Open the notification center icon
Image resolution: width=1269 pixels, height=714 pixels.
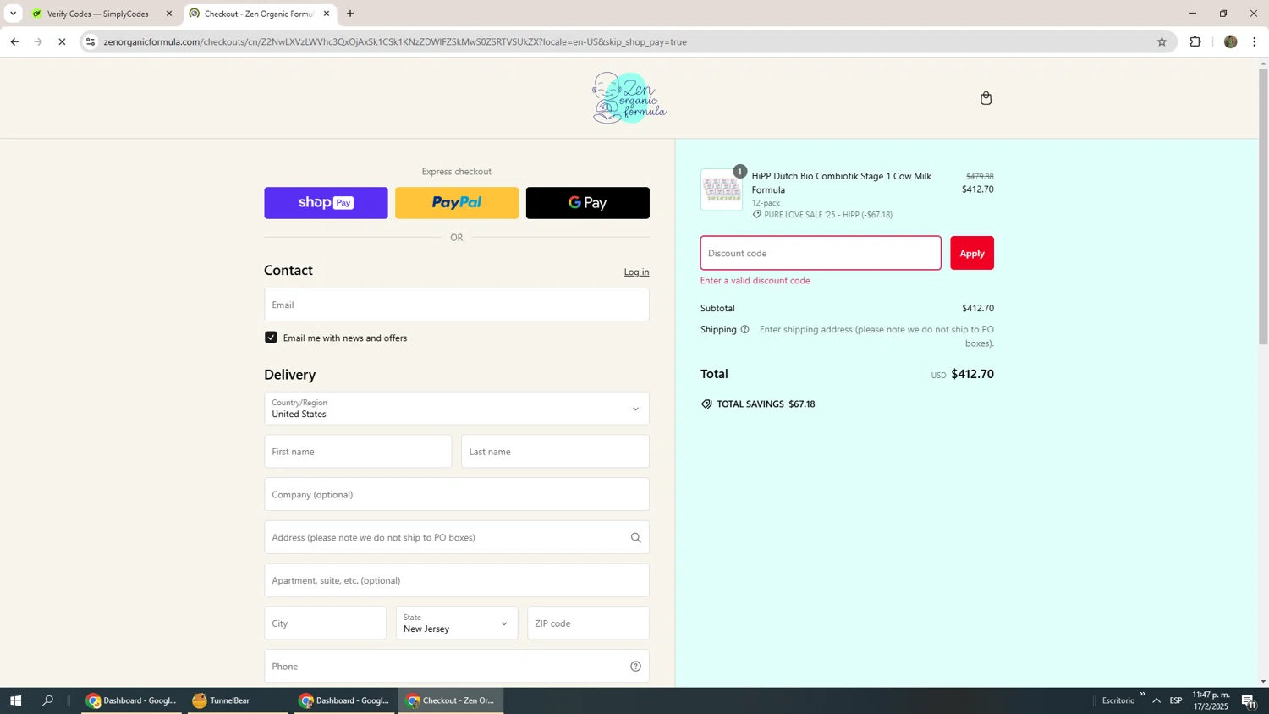tap(1249, 700)
